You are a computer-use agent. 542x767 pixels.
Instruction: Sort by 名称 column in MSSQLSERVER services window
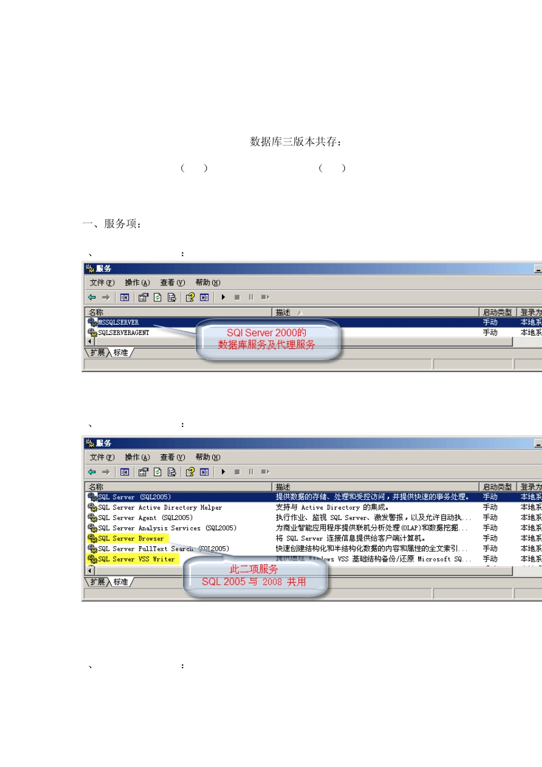click(179, 312)
